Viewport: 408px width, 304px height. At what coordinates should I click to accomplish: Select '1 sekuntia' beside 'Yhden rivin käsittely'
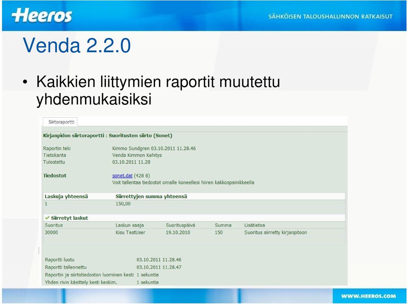pos(147,282)
